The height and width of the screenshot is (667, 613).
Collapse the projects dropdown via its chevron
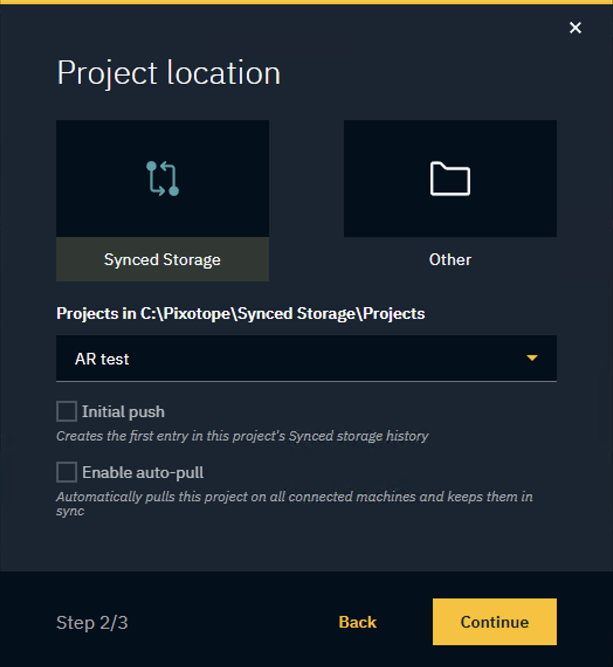tap(532, 358)
